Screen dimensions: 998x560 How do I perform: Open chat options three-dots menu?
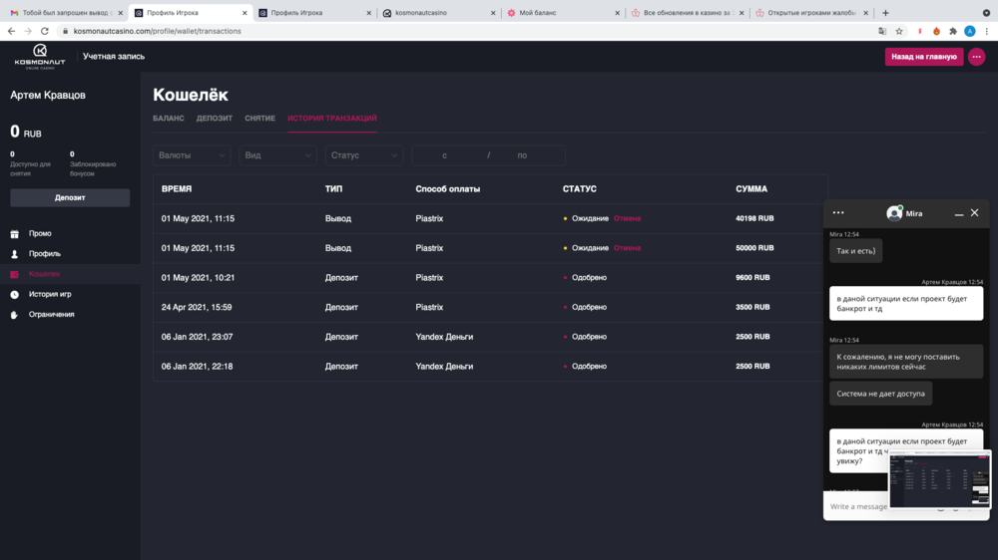click(838, 212)
